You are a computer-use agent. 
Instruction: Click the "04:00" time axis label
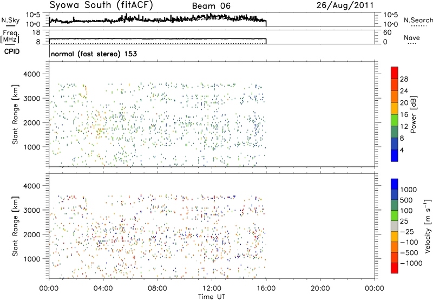coord(103,289)
